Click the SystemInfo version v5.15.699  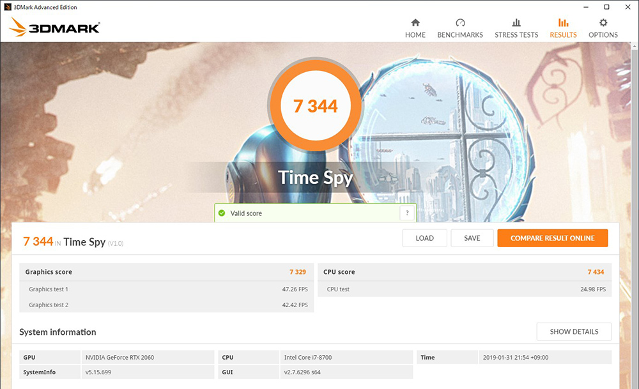click(98, 372)
